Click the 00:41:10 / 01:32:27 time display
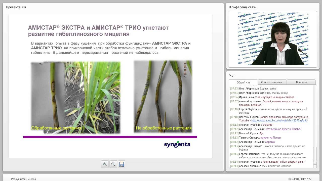 pos(300,179)
